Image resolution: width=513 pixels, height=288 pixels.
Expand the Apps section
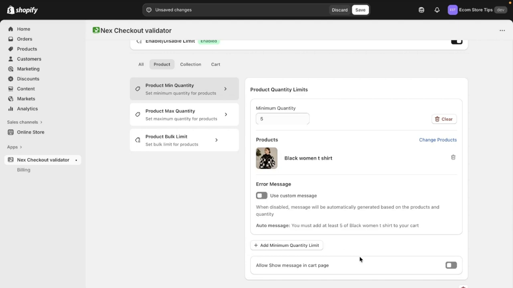(x=14, y=147)
